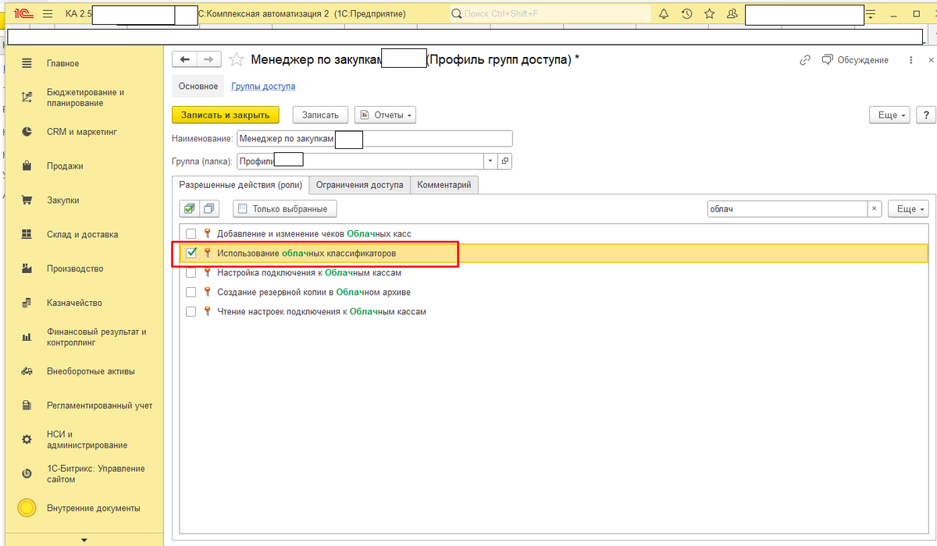Focus the global Поиск Ctrl+Shift+F field
This screenshot has width=937, height=546.
tap(550, 14)
